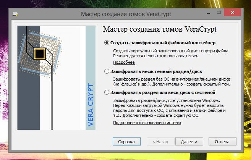Click the window title bar text 'Мастер создания томов VeraCrypt'

pyautogui.click(x=126, y=14)
